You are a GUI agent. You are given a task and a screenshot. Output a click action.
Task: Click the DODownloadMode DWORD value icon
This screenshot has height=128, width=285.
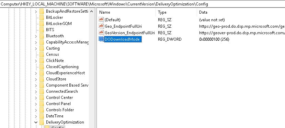click(x=101, y=39)
